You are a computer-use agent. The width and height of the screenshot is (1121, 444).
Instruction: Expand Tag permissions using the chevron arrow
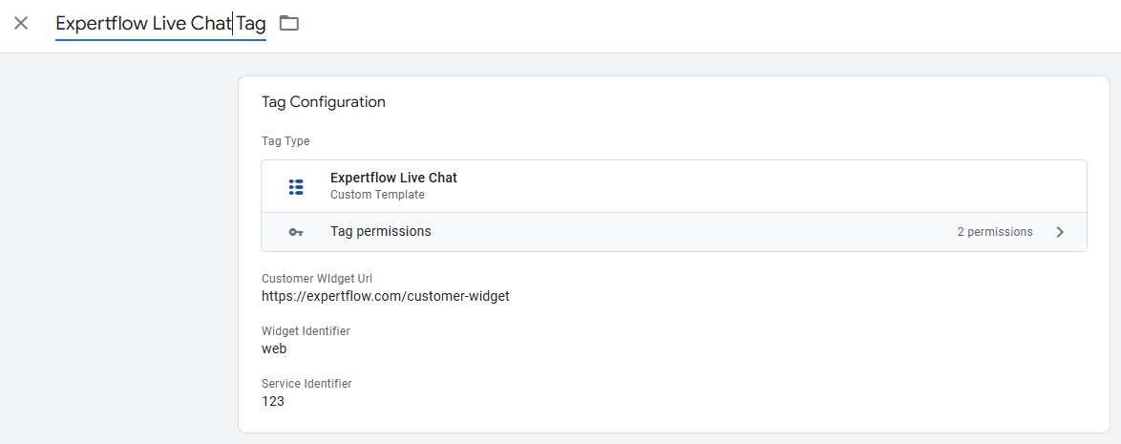1060,232
